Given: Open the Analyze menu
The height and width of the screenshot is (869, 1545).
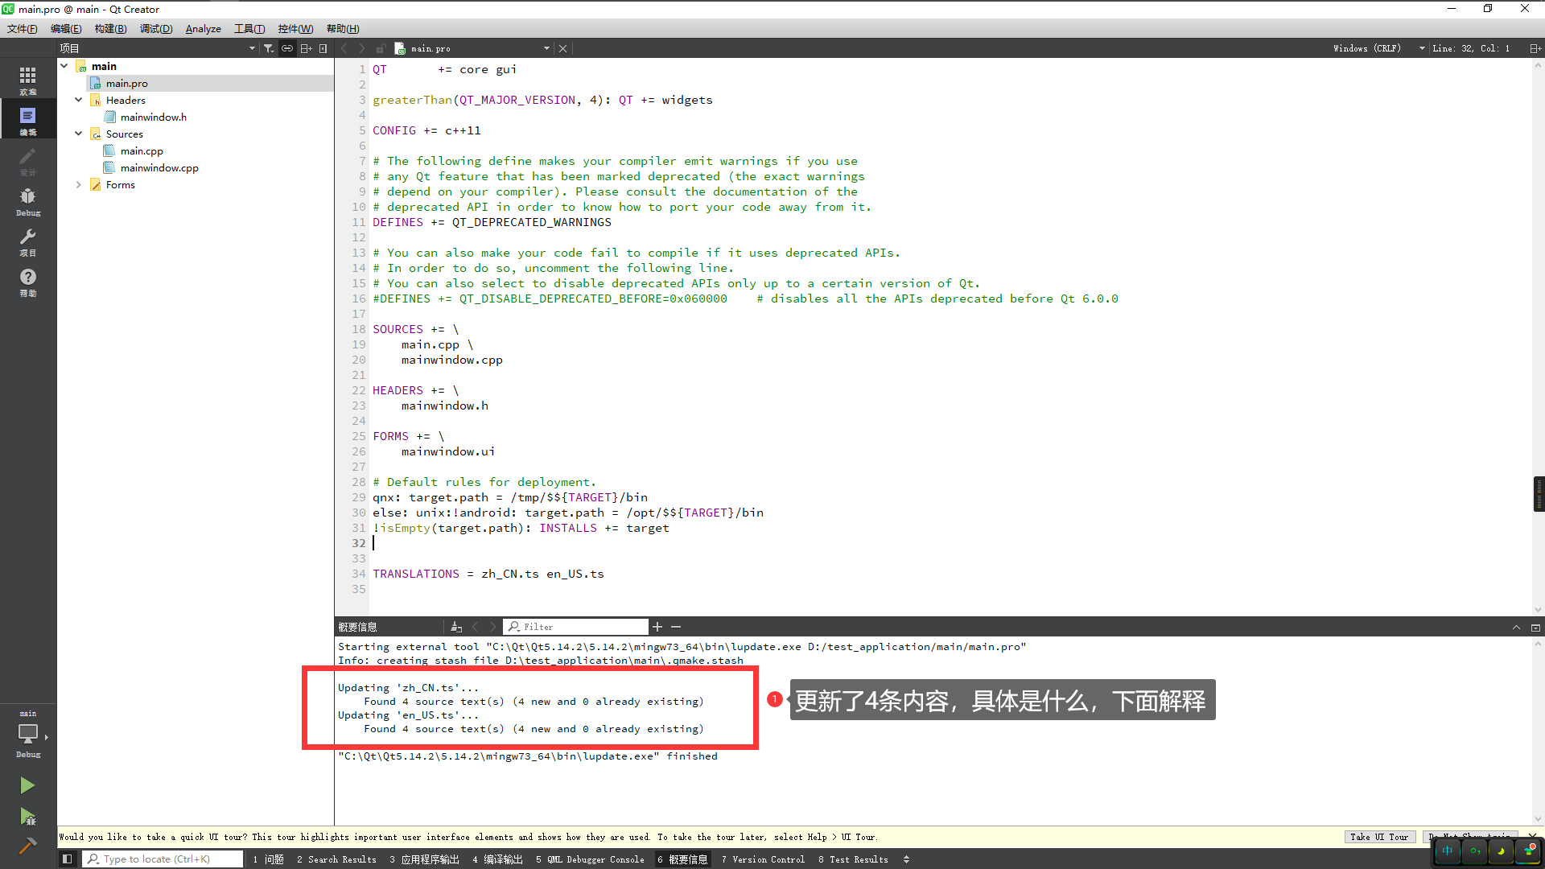Looking at the screenshot, I should click(x=204, y=29).
